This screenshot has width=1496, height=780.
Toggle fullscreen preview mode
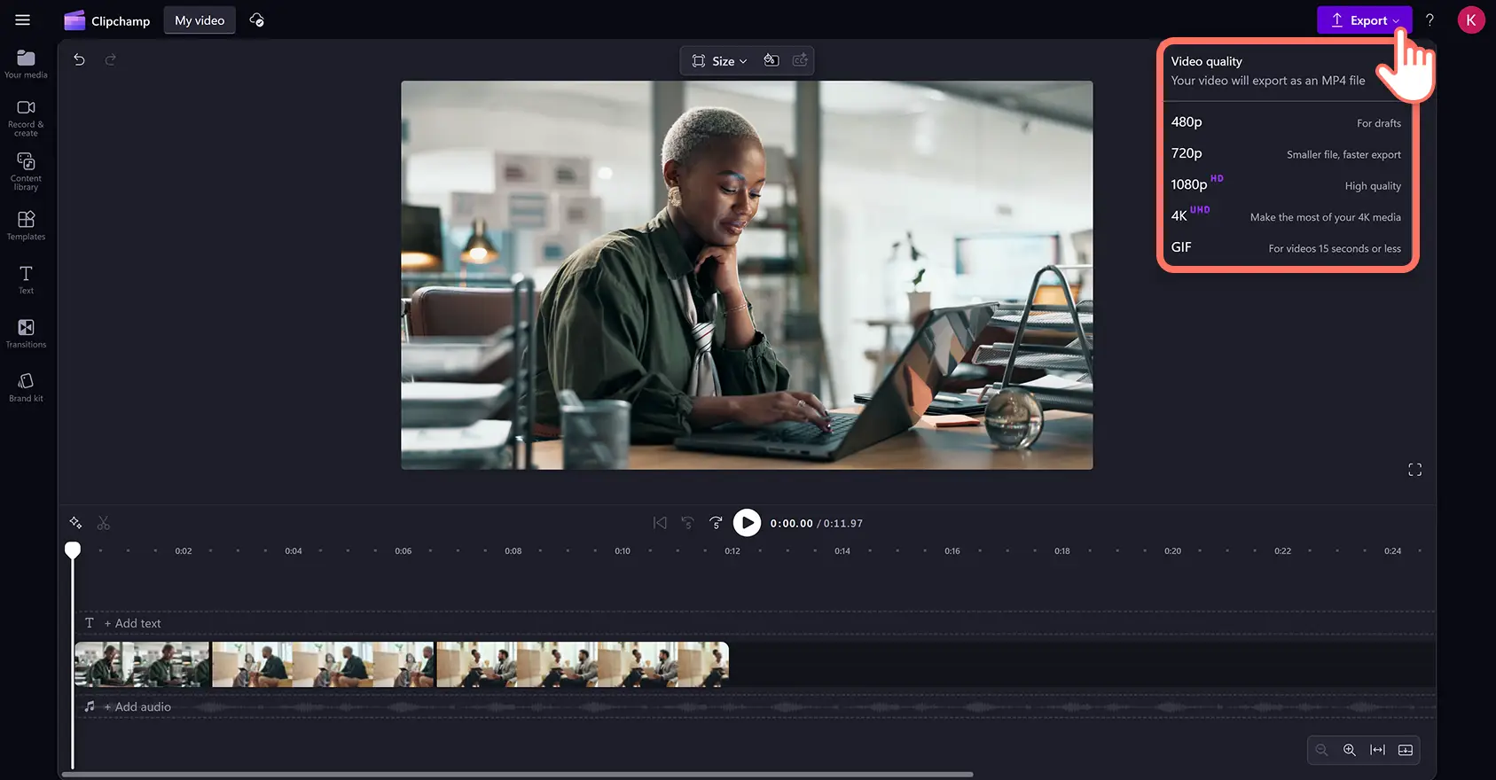[1414, 470]
